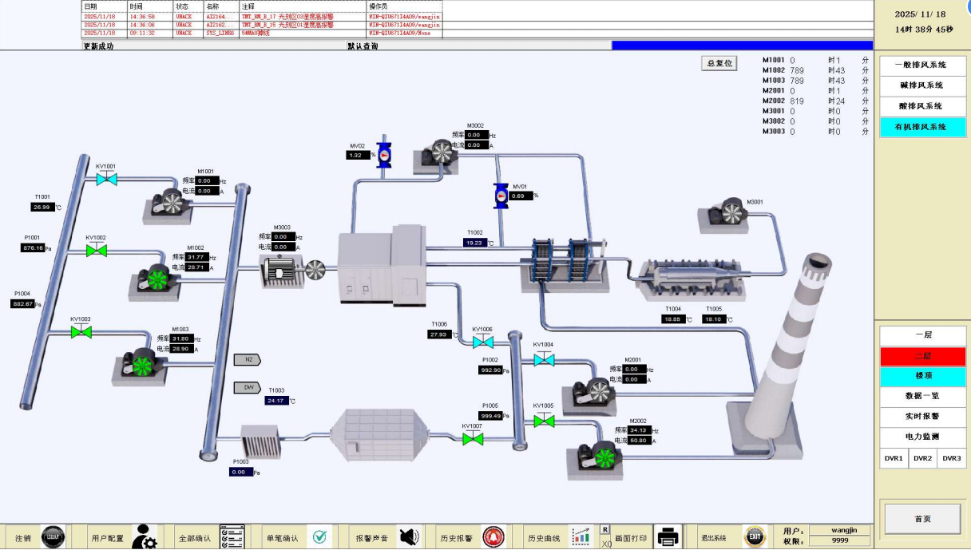Open the 电力监测 power monitoring page

(922, 437)
